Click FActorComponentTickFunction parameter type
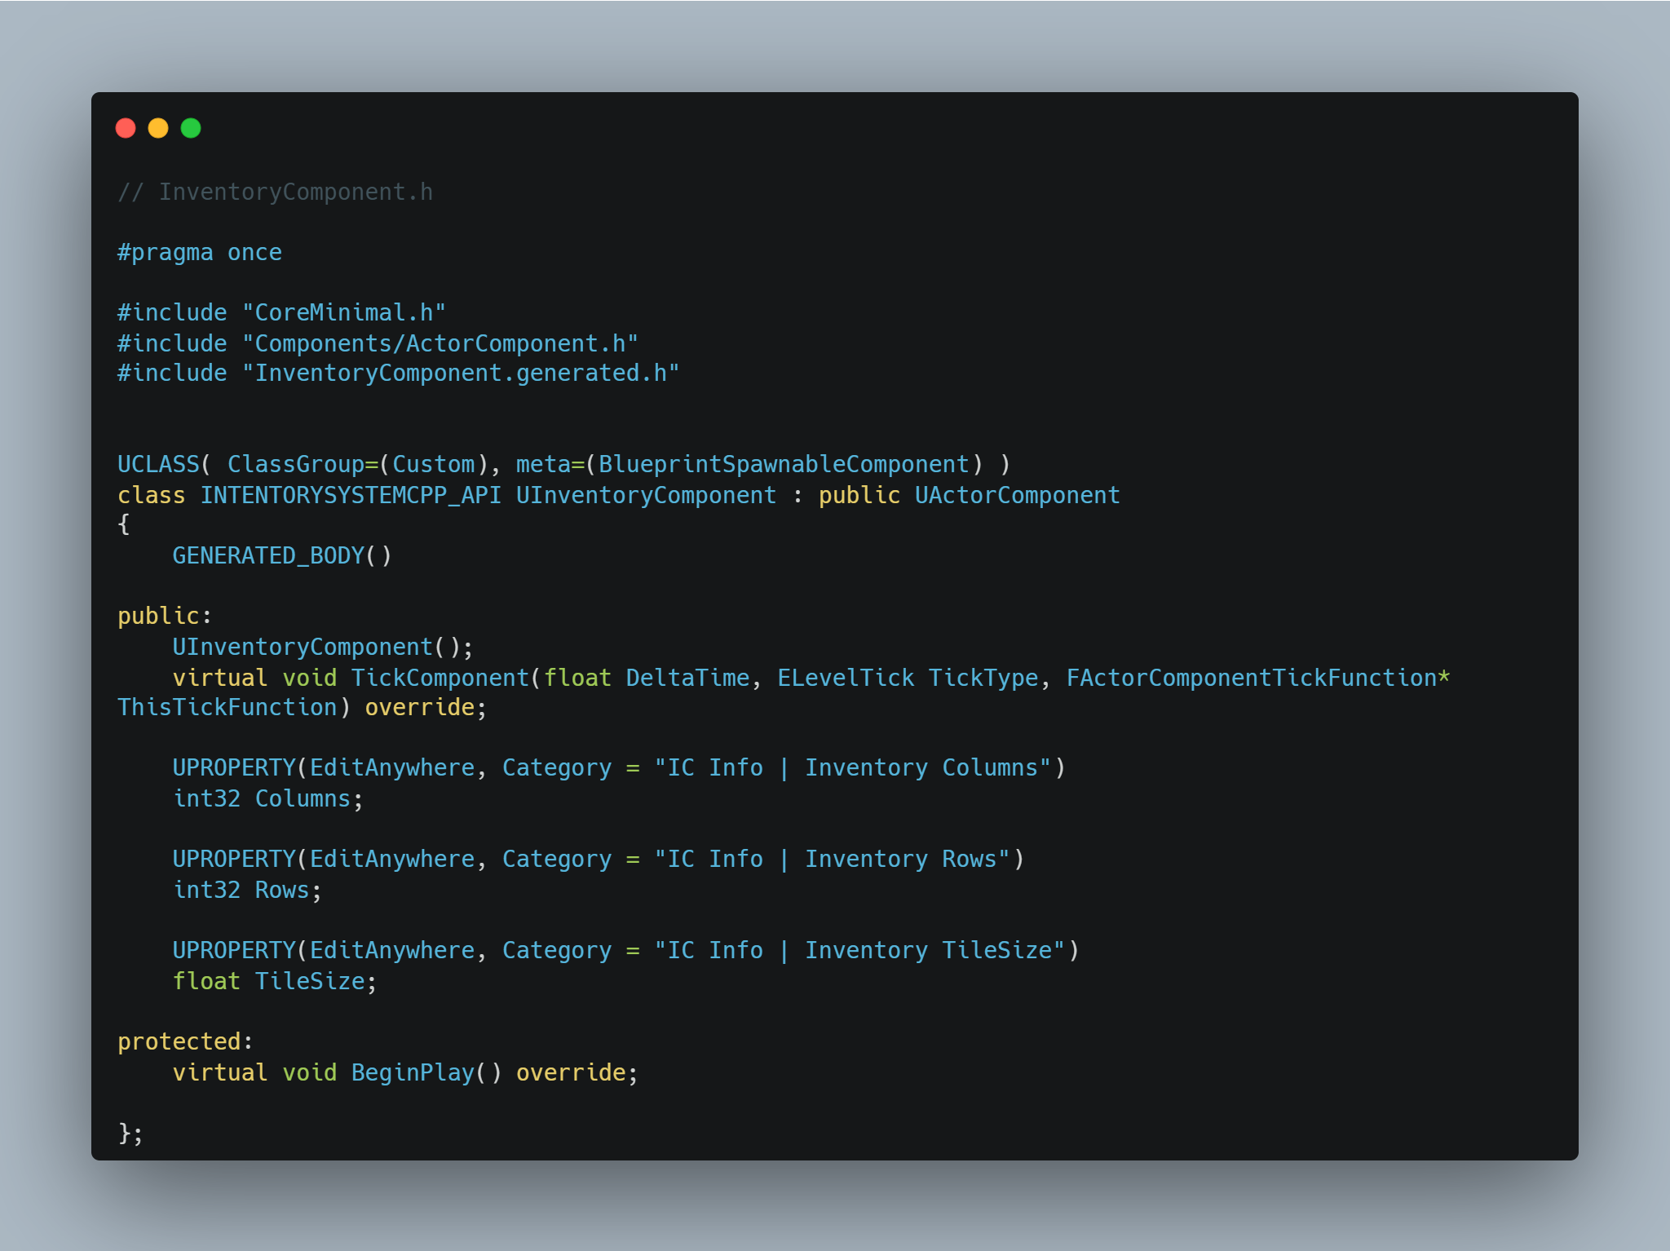The width and height of the screenshot is (1670, 1251). click(x=1251, y=679)
